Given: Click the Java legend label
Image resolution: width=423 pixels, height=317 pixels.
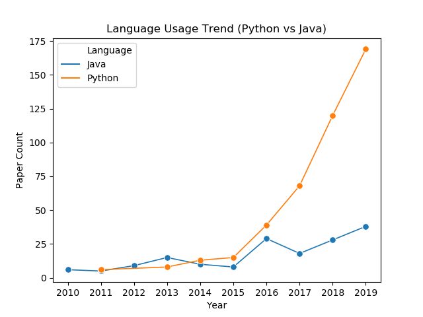Looking at the screenshot, I should point(96,65).
